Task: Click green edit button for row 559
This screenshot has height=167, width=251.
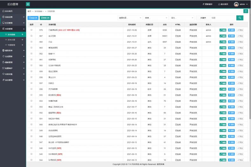Action: [223, 71]
